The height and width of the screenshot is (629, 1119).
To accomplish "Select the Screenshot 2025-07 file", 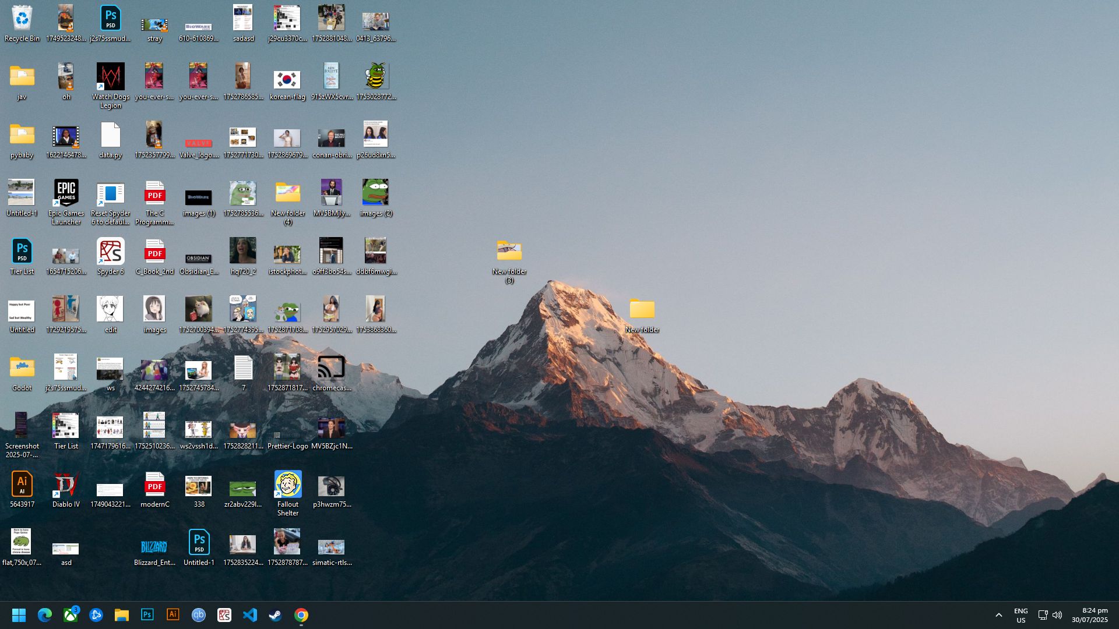I will [x=22, y=435].
